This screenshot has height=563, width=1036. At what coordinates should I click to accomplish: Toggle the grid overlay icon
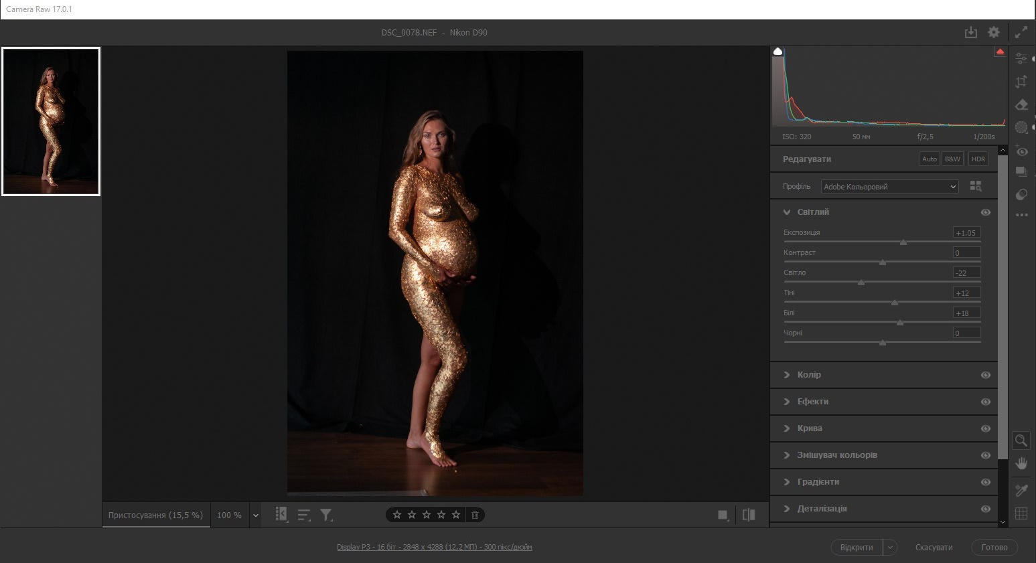click(1021, 513)
